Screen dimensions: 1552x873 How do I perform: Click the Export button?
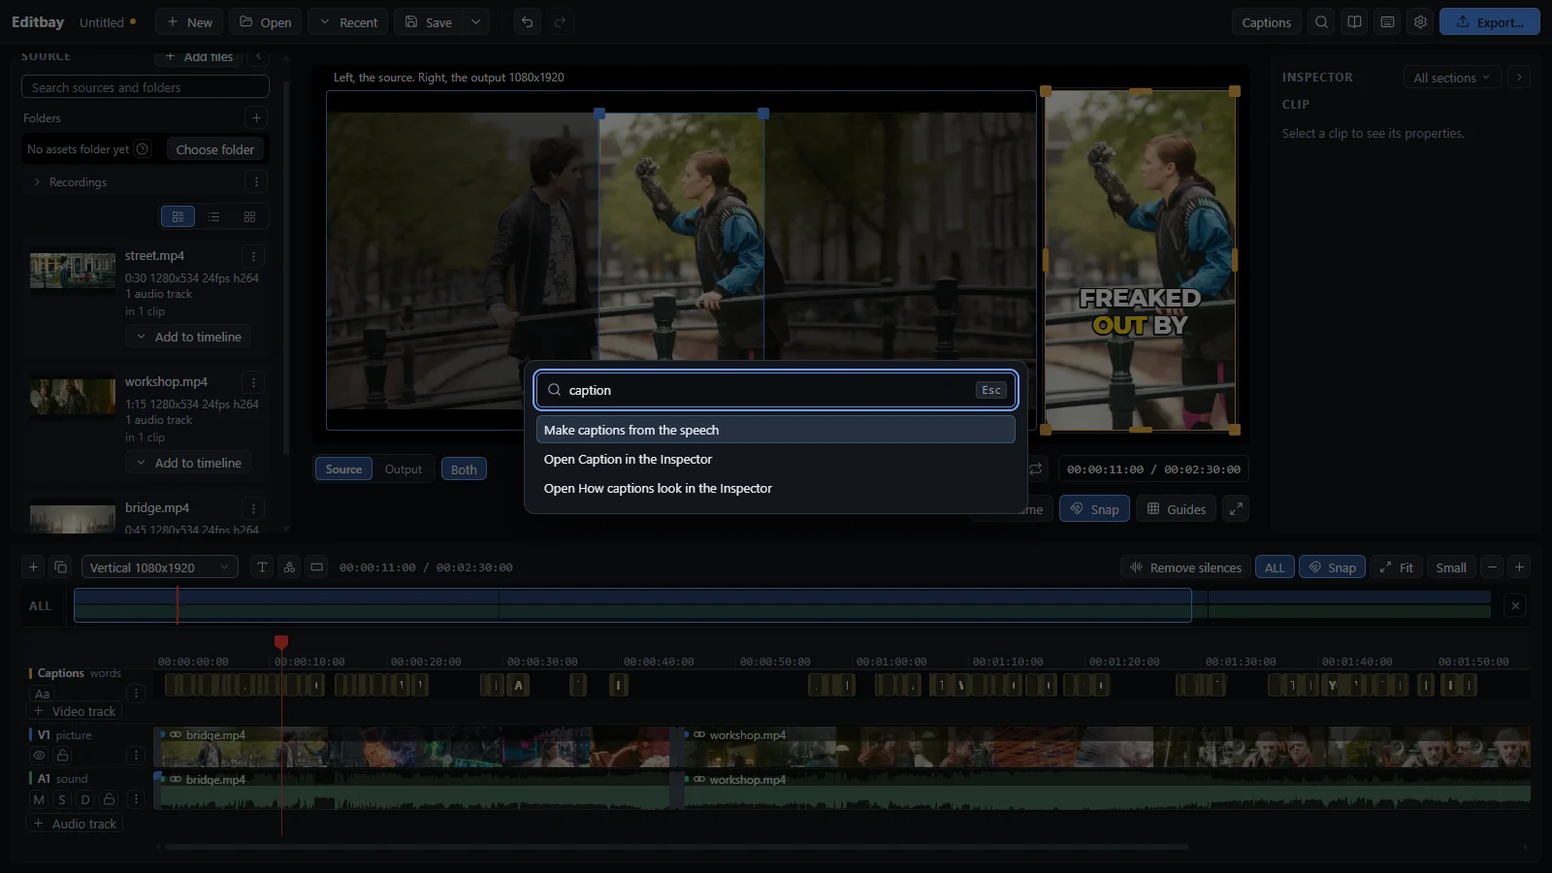click(1489, 22)
